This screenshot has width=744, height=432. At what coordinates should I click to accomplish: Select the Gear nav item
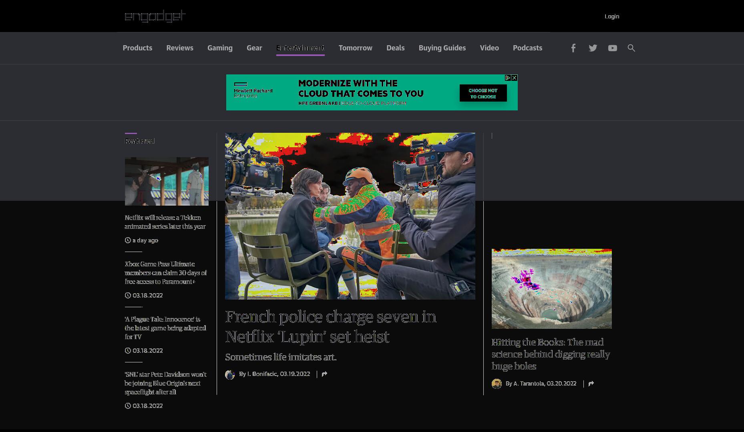[x=254, y=48]
